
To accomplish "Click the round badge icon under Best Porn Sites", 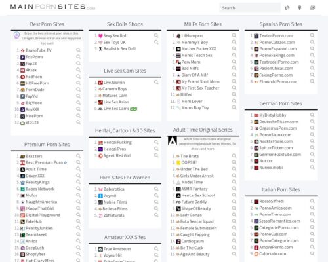I will click(x=16, y=35).
